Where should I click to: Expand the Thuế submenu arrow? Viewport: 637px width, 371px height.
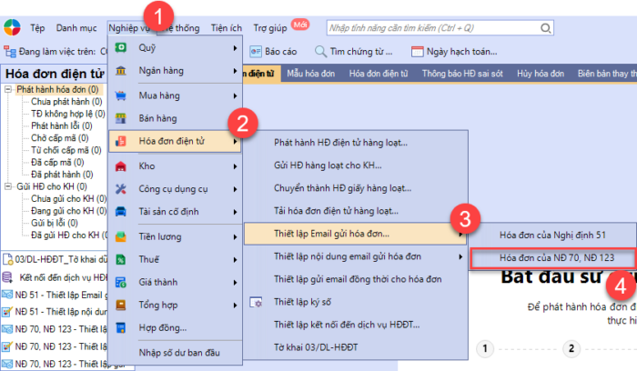point(235,259)
